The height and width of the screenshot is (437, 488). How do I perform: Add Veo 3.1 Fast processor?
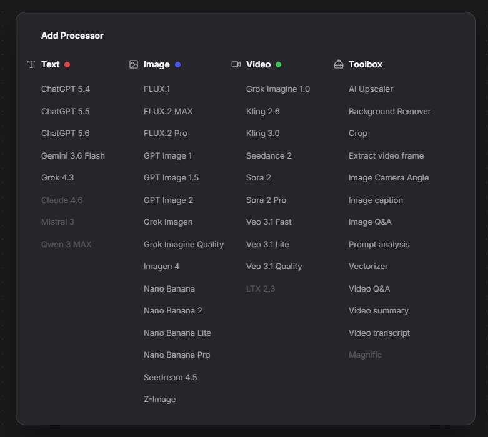click(269, 222)
